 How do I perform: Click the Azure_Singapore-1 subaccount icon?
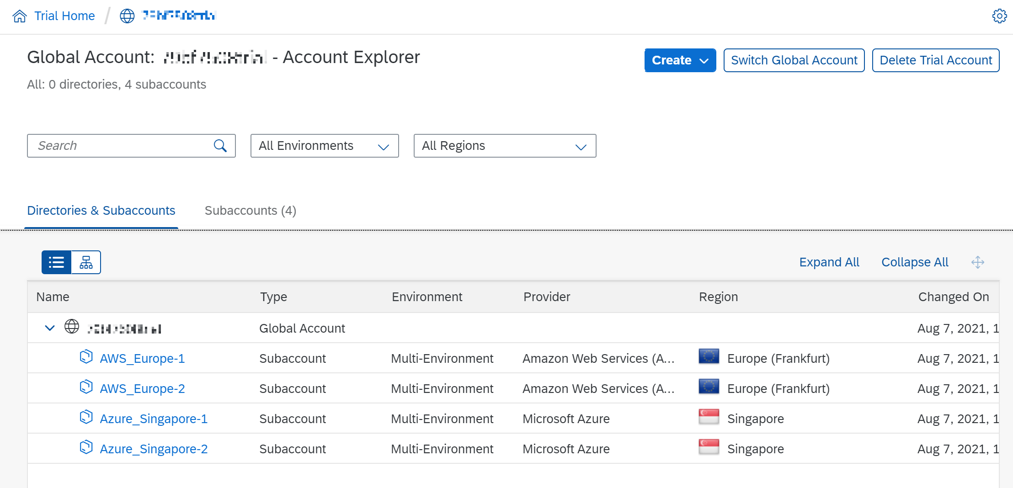(86, 417)
